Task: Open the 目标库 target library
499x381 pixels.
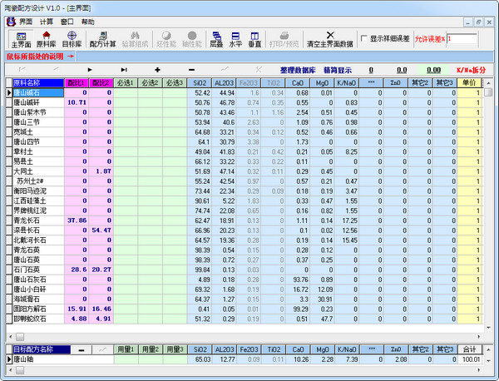Action: tap(72, 39)
